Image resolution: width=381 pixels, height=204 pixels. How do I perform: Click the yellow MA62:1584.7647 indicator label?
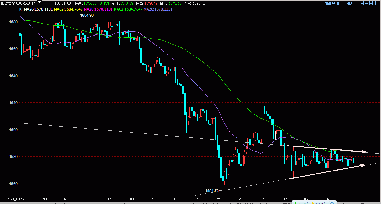click(68, 9)
